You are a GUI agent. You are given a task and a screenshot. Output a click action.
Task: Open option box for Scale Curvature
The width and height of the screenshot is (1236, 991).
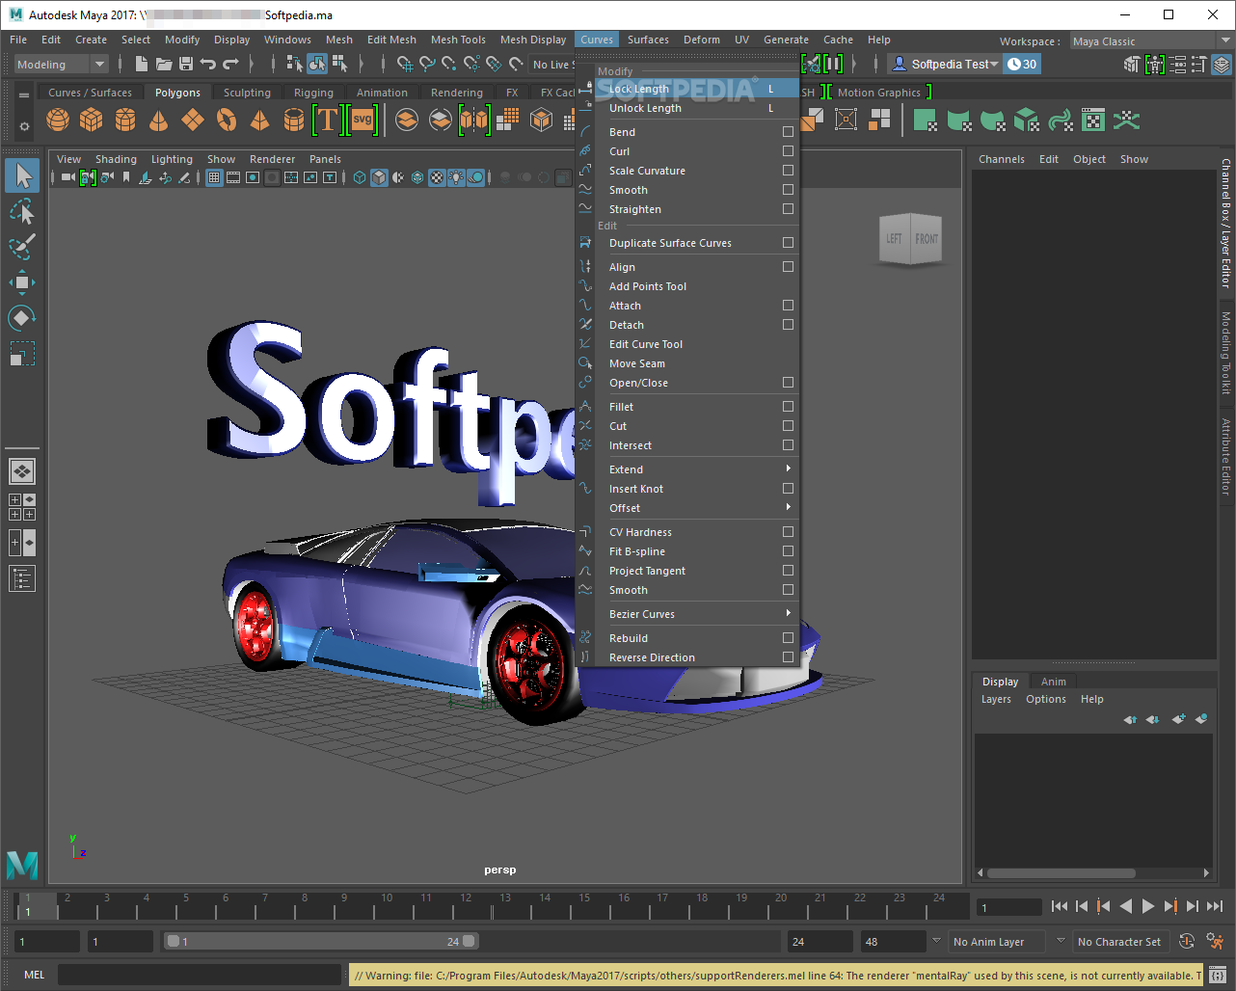[788, 171]
